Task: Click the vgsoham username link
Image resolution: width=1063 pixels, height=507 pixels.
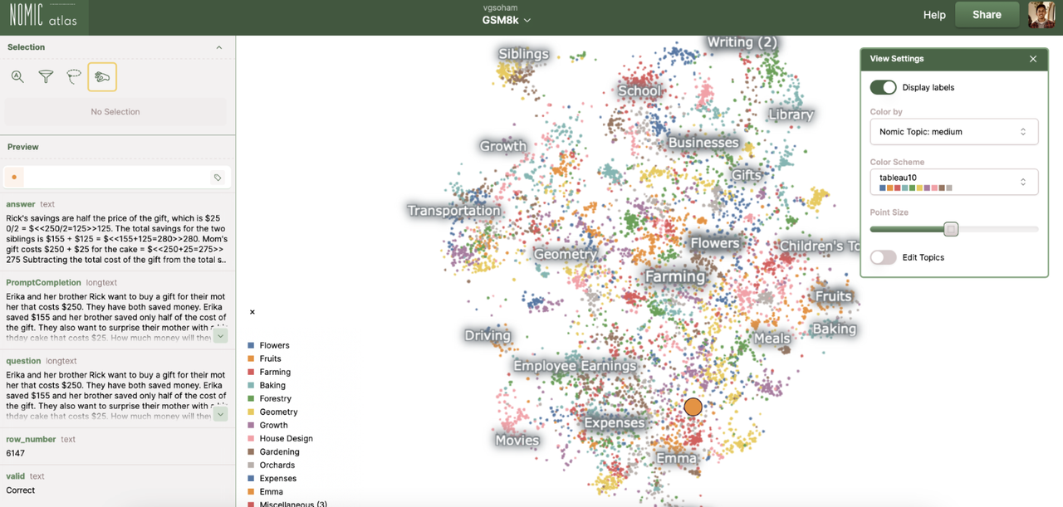Action: pyautogui.click(x=500, y=7)
